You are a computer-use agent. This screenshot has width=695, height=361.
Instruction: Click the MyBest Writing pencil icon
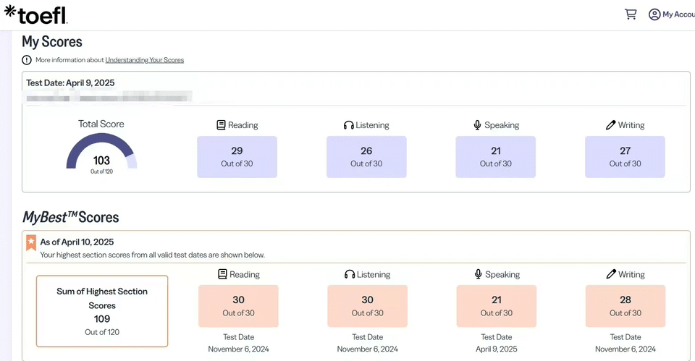click(611, 274)
